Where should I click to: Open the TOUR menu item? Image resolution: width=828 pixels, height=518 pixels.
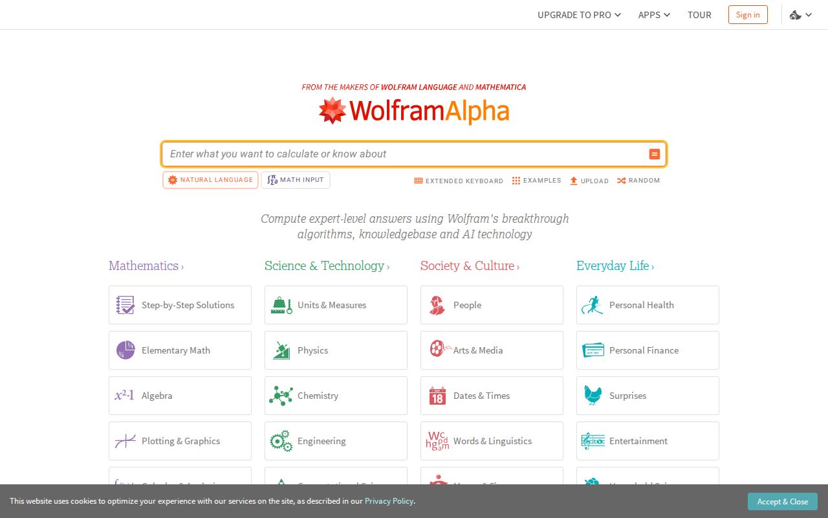click(x=699, y=14)
